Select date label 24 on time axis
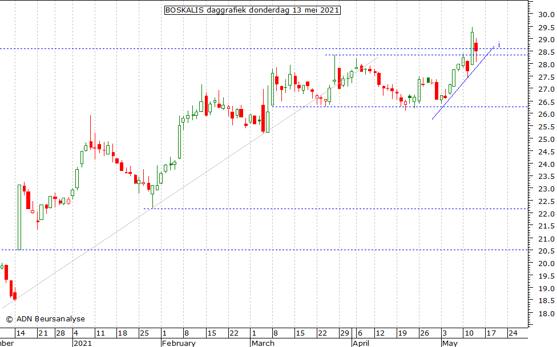 513,333
